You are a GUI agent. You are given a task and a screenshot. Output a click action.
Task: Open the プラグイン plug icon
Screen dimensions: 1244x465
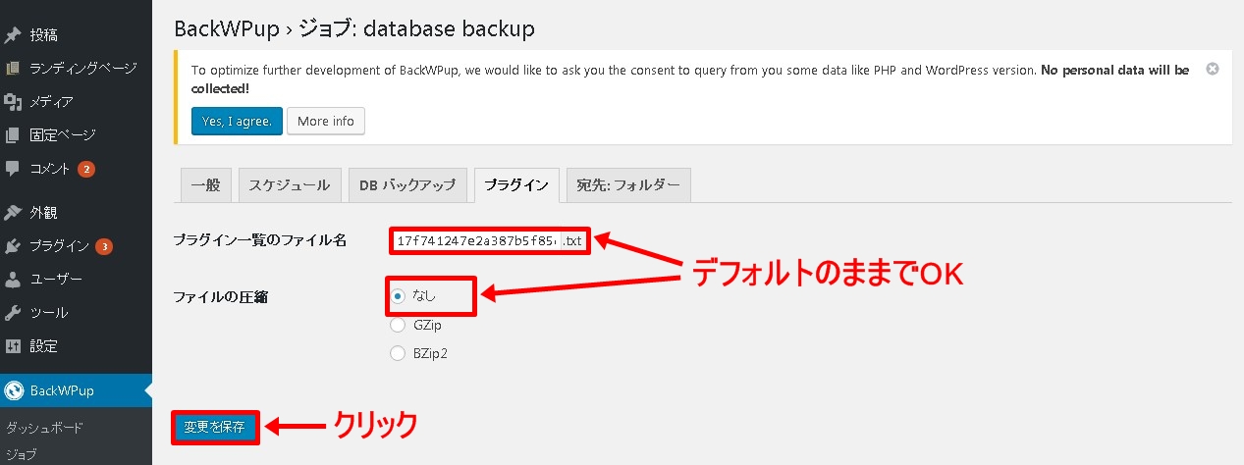point(13,246)
